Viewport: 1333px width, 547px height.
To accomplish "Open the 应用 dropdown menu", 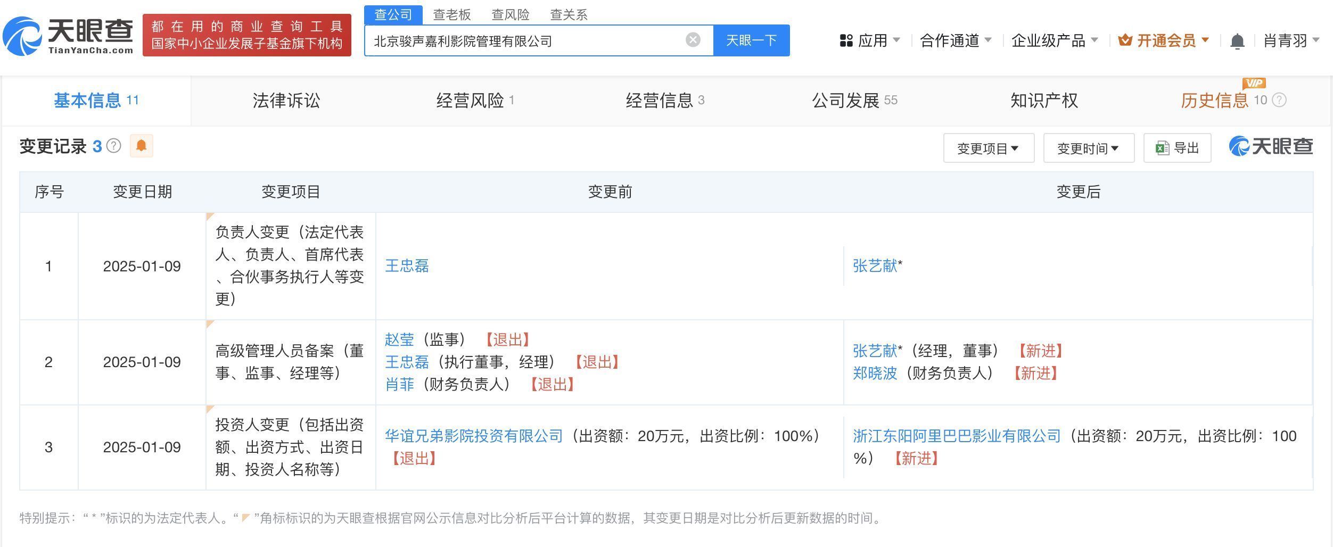I will (870, 40).
